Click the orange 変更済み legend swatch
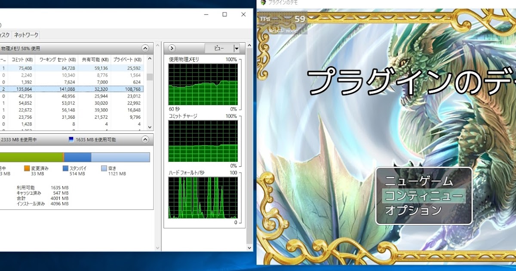The width and height of the screenshot is (516, 271). [x=27, y=169]
